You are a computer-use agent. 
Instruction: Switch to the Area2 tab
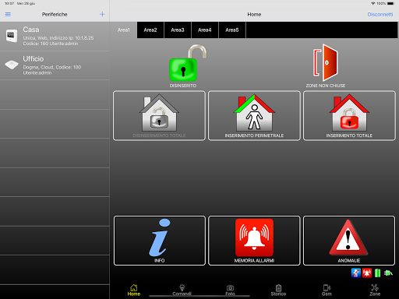click(x=150, y=30)
